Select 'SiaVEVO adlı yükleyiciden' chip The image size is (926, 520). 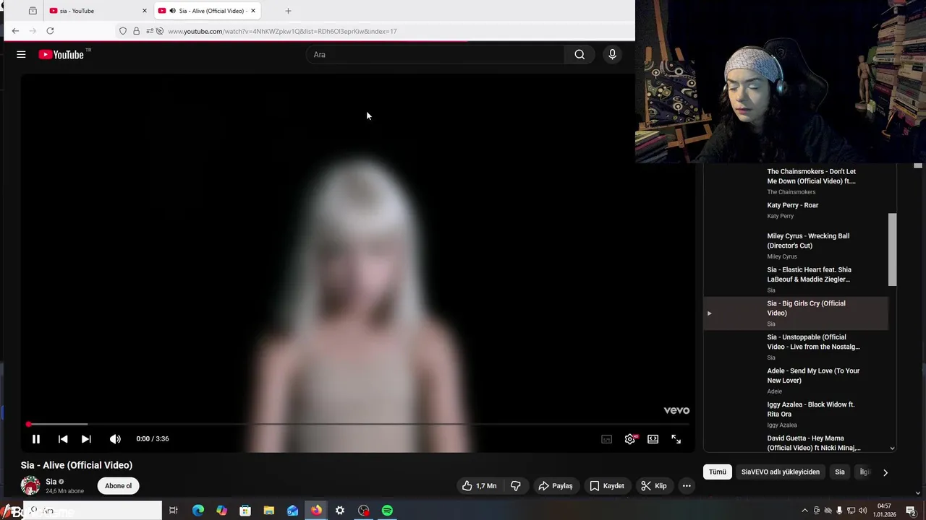click(x=781, y=472)
